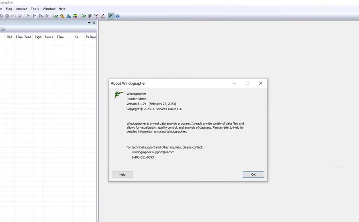The width and height of the screenshot is (359, 222).
Task: Click the About Windographer title bar text
Action: coord(128,83)
